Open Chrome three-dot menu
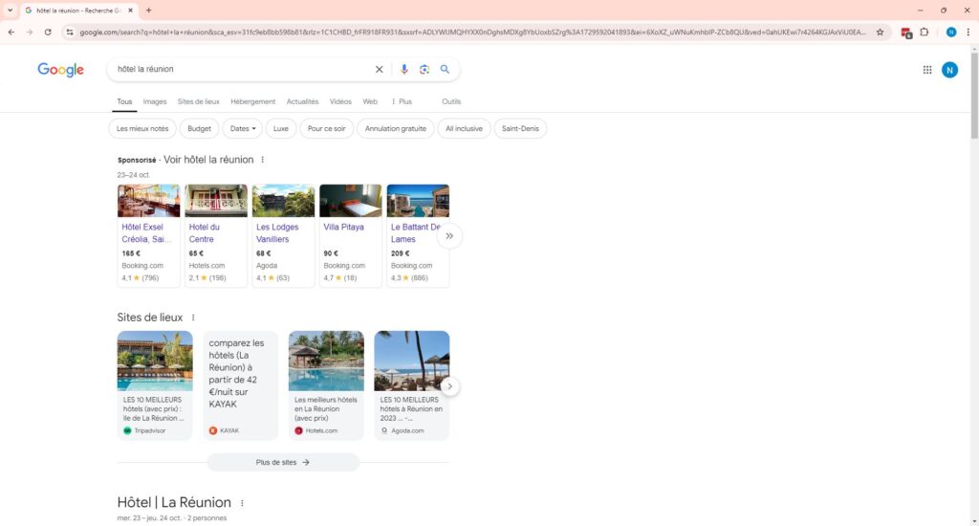Viewport: 979px width, 526px height. [x=968, y=32]
